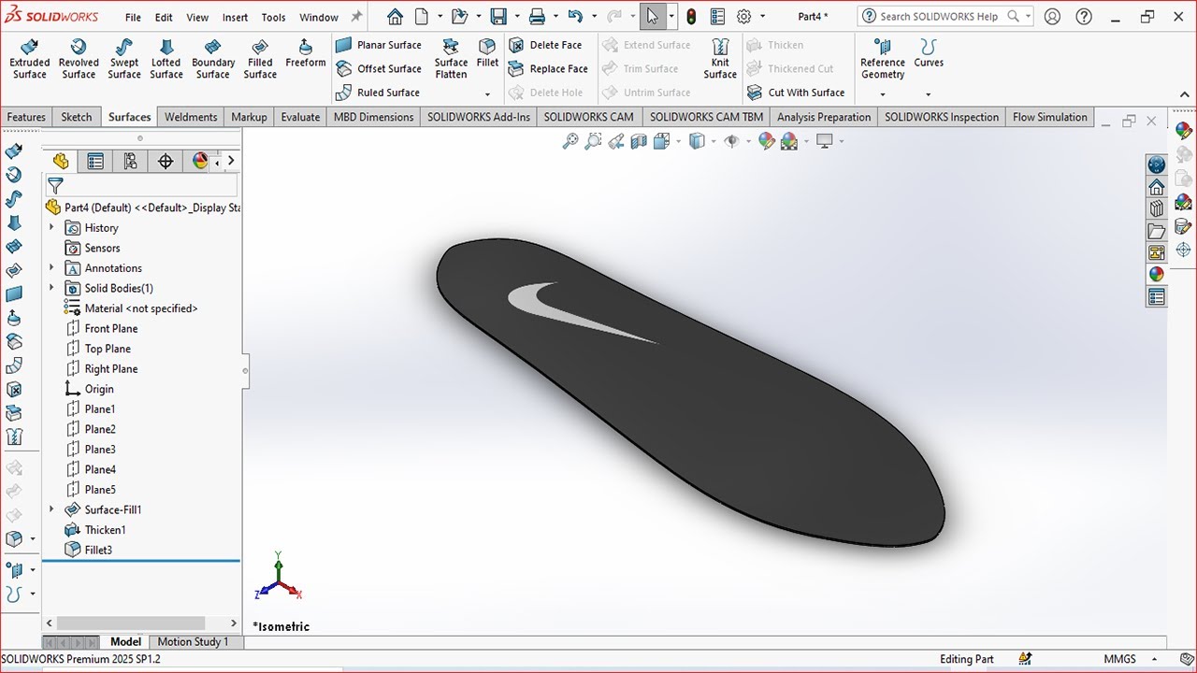Expand the History tree node

pyautogui.click(x=51, y=227)
